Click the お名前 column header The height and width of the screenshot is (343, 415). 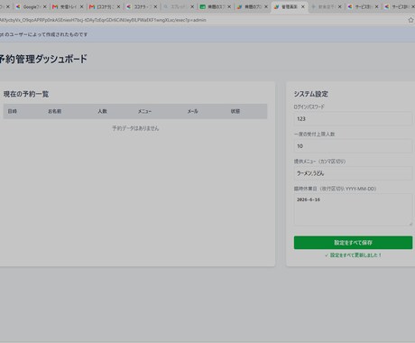55,111
